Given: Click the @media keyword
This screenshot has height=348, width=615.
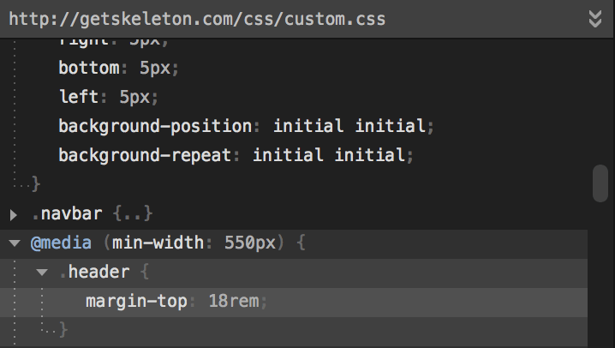Looking at the screenshot, I should click(61, 243).
